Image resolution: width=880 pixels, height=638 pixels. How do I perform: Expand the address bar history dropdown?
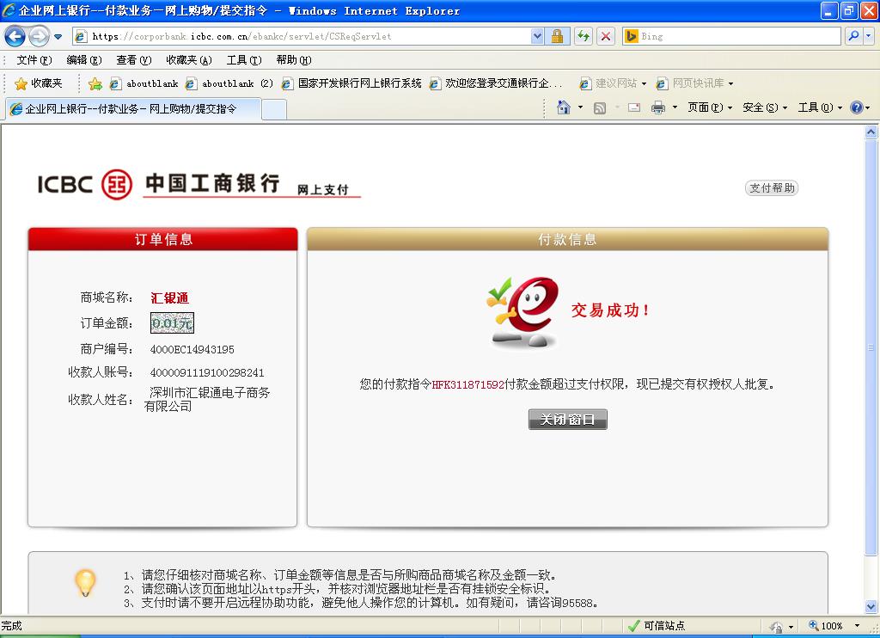click(537, 36)
